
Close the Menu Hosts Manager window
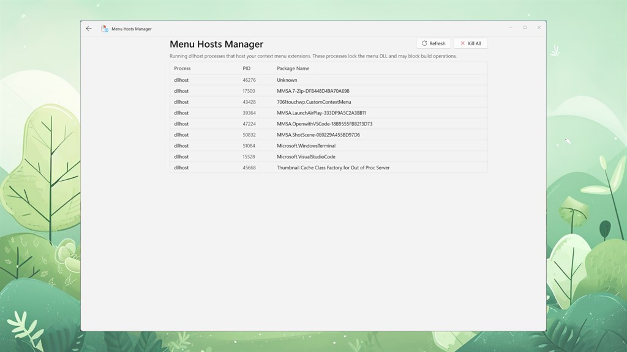[x=539, y=28]
